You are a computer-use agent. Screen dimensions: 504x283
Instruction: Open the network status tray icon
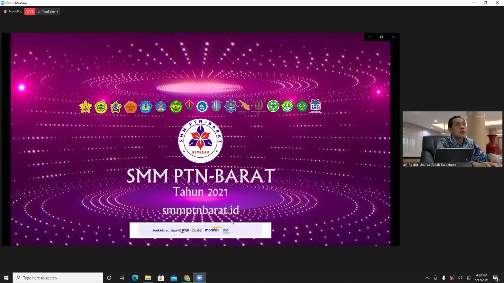pos(469,278)
